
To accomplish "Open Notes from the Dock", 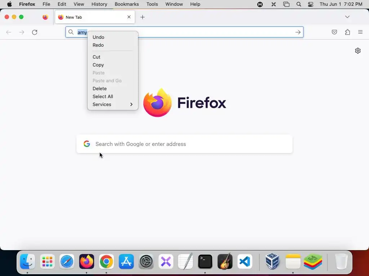I will click(293, 262).
